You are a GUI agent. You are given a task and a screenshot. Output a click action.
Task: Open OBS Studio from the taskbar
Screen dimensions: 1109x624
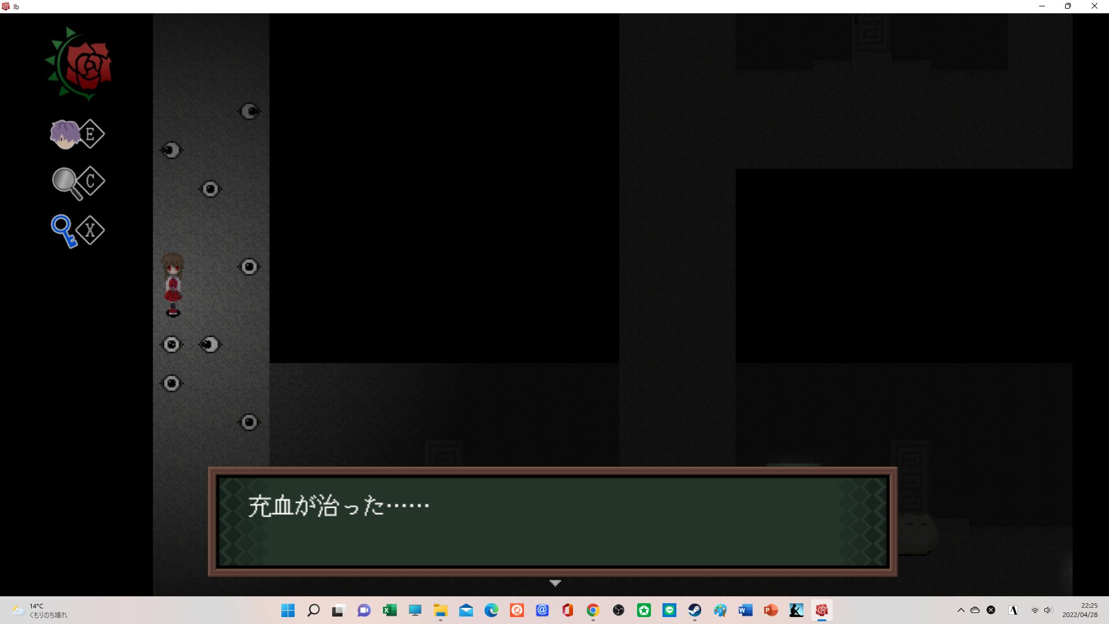[618, 610]
